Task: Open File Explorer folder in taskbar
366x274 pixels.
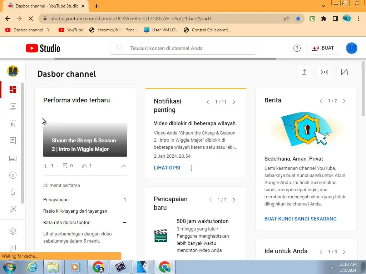Action: tap(53, 267)
